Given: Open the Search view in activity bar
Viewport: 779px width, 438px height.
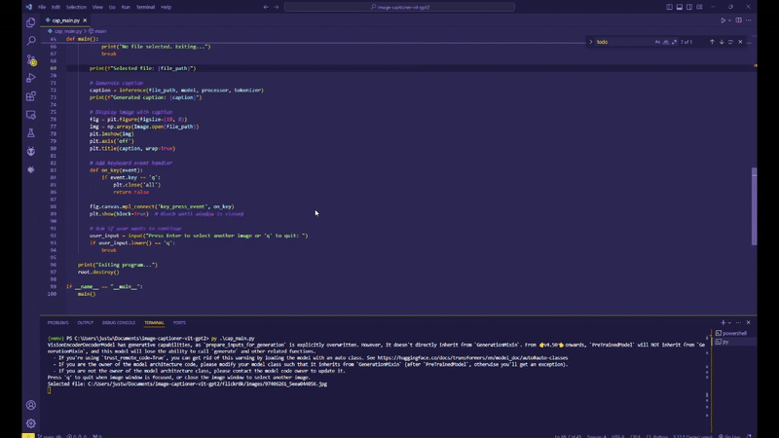Looking at the screenshot, I should coord(31,41).
